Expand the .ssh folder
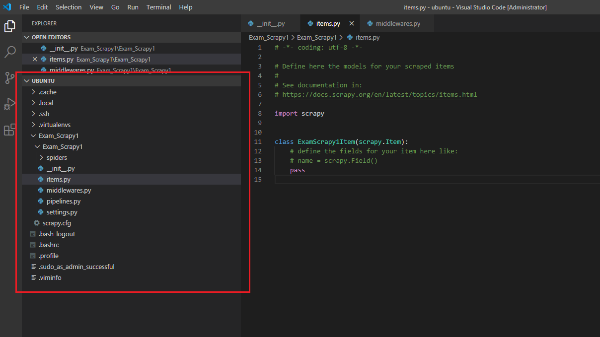 pyautogui.click(x=33, y=114)
